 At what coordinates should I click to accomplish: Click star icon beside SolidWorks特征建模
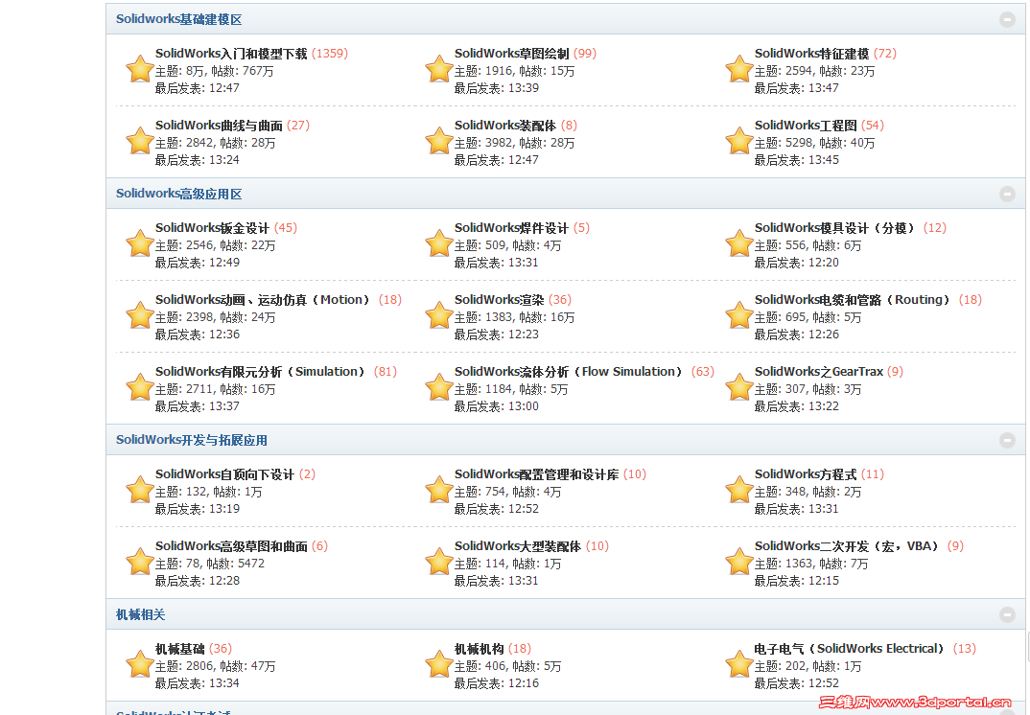(739, 69)
